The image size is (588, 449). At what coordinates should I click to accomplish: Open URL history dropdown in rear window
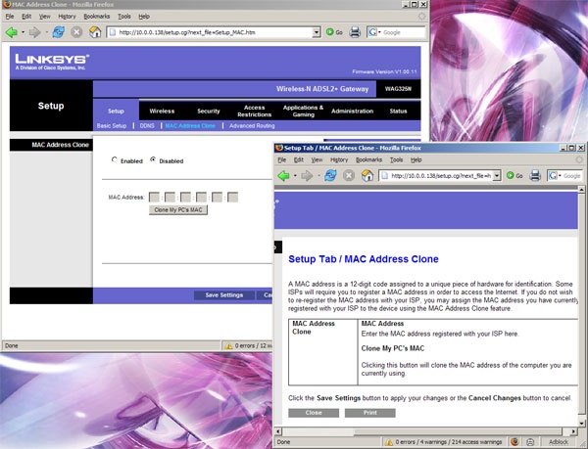pyautogui.click(x=317, y=32)
